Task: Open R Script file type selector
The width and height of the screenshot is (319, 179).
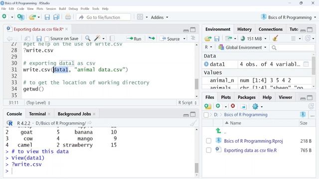Action: point(187,103)
